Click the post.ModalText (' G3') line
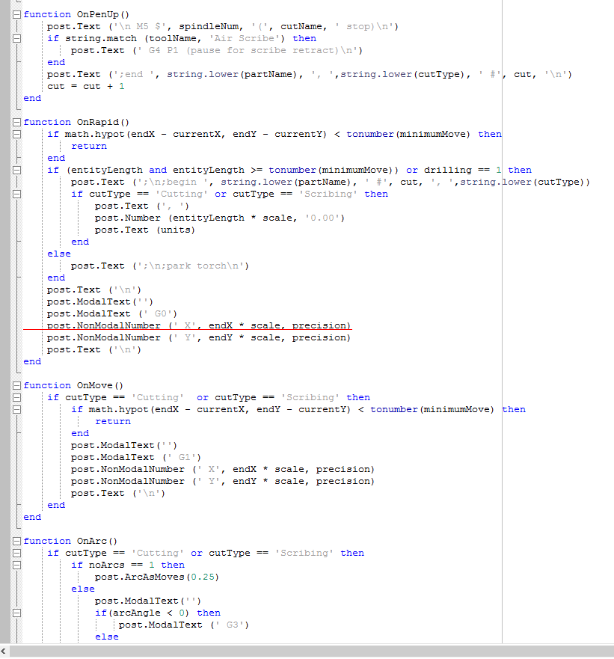 (x=184, y=625)
